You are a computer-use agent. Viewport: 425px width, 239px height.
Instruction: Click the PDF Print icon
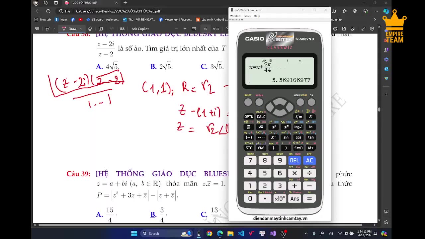coord(335,29)
